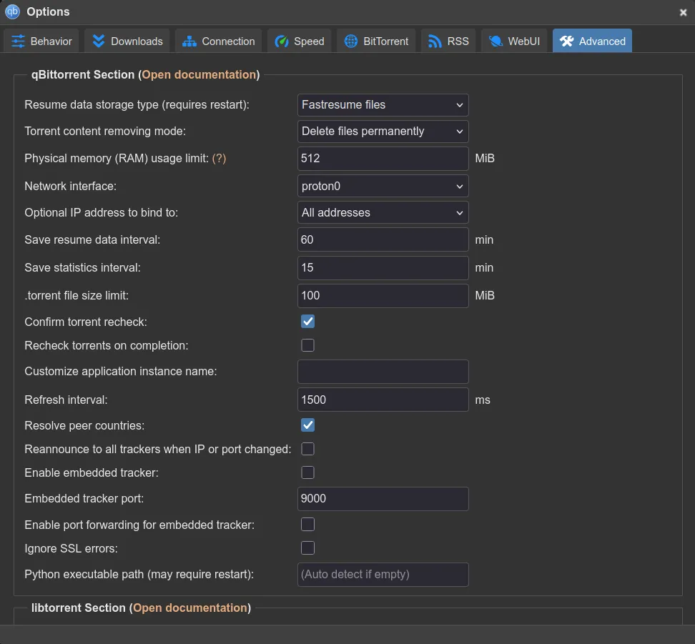Screen dimensions: 695x644
Task: Click the 'Ignore SSL errors:' label
Action: tap(71, 548)
